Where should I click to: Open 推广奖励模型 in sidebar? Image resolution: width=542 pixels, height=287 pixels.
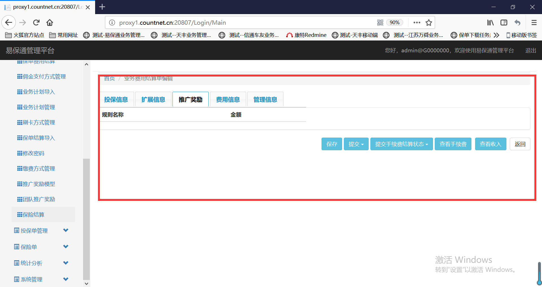coord(36,184)
